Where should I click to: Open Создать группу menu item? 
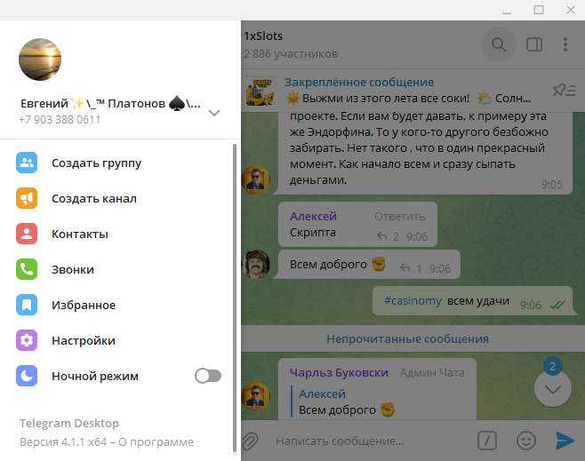tap(116, 163)
